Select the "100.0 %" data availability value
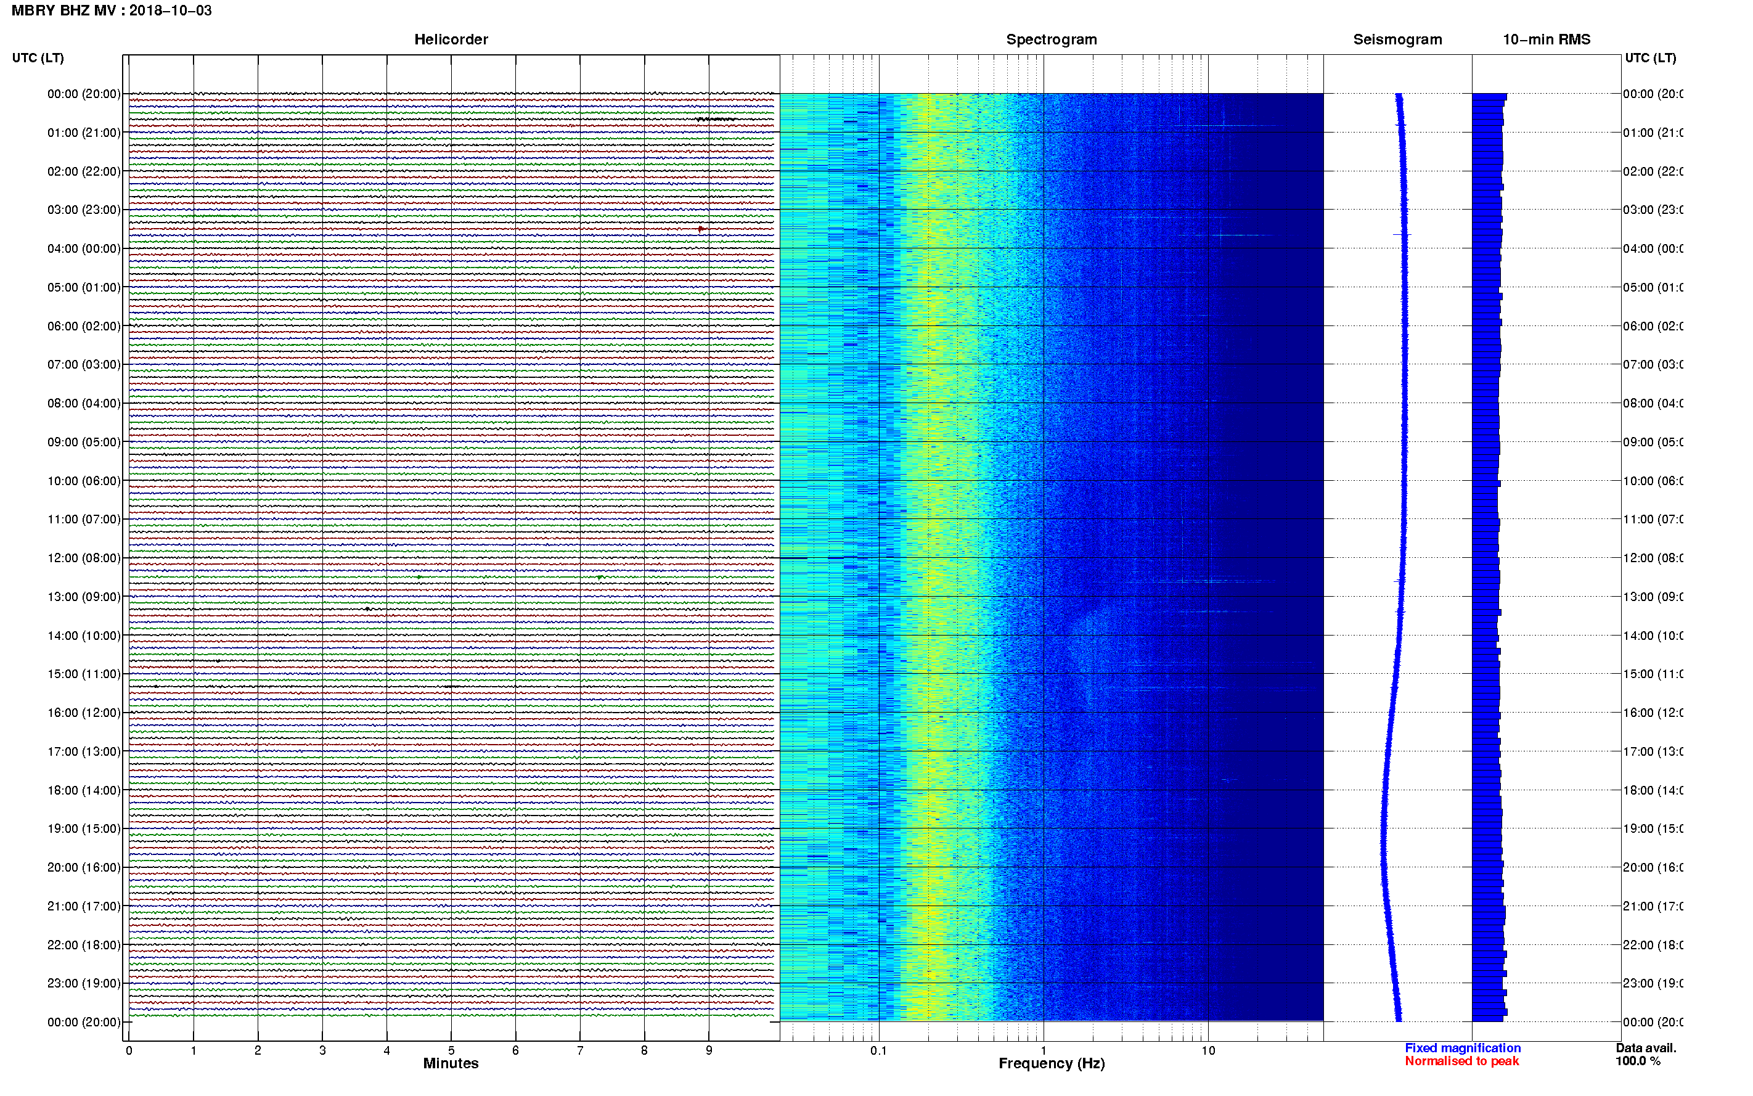 pos(1638,1061)
